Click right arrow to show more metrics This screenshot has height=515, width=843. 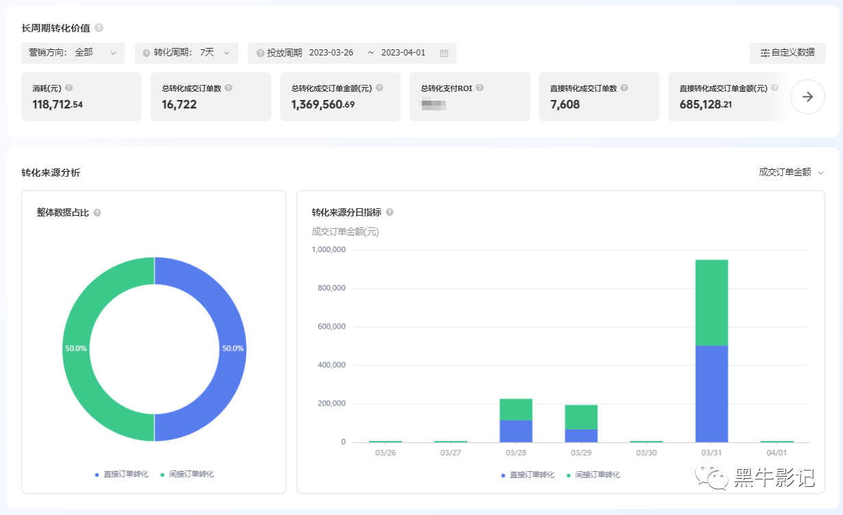(x=807, y=97)
